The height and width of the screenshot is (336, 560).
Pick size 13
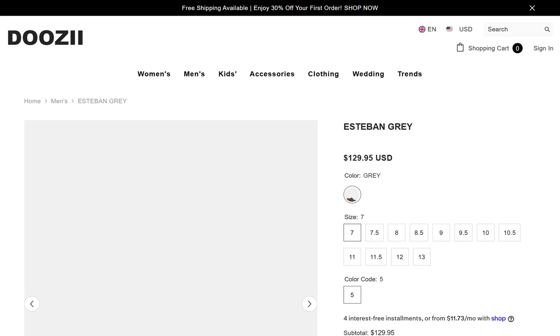pos(422,257)
